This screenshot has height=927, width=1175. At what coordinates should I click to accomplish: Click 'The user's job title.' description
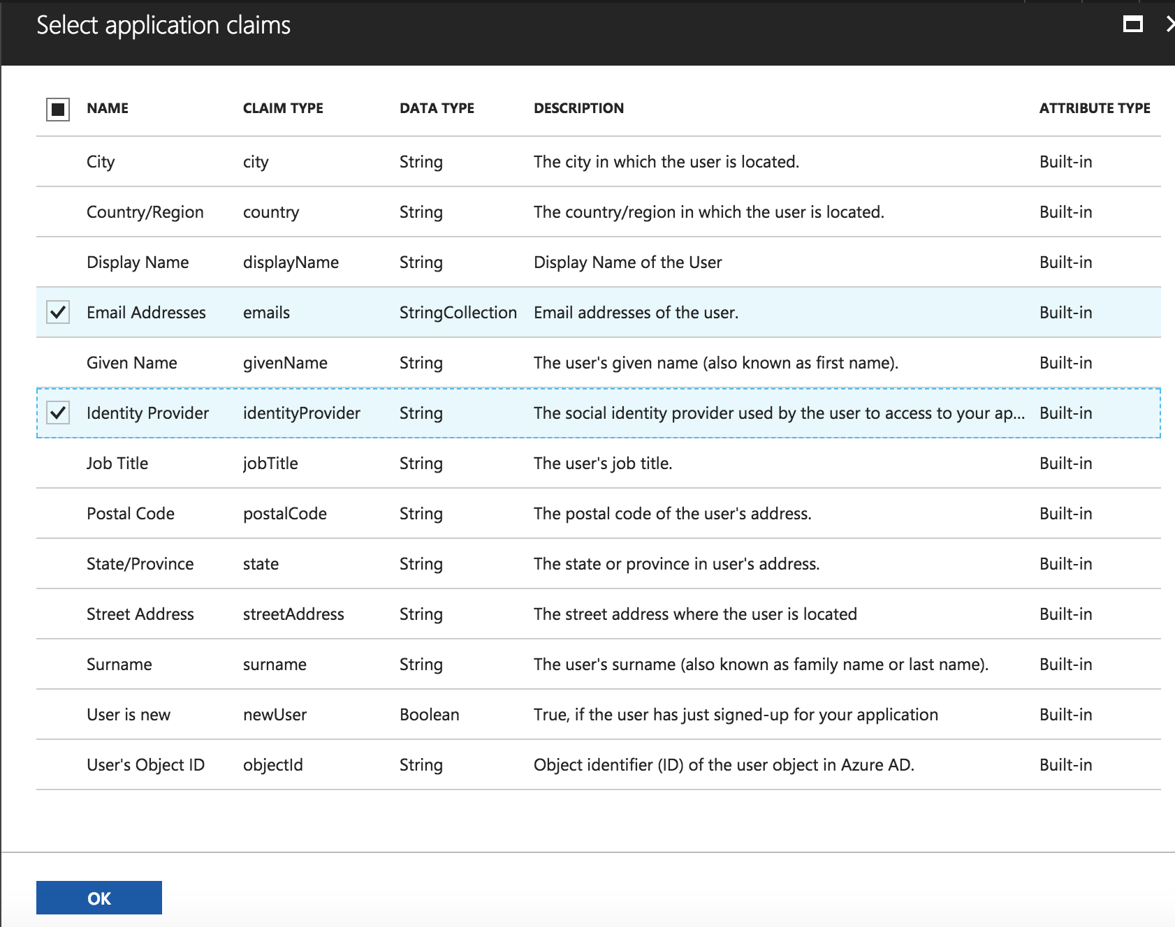[603, 463]
